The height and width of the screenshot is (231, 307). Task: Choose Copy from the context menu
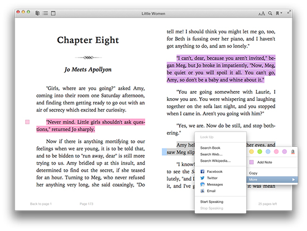coord(272,173)
